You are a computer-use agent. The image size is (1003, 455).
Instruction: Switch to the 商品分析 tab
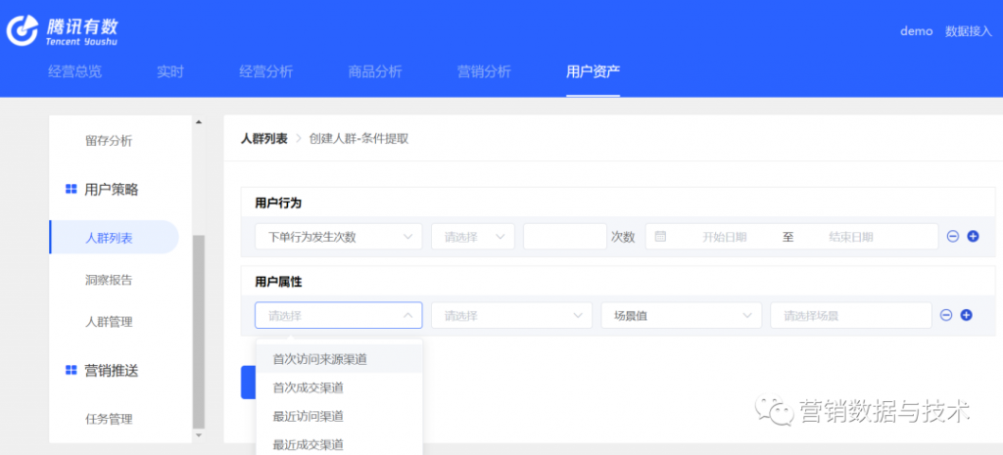(374, 71)
